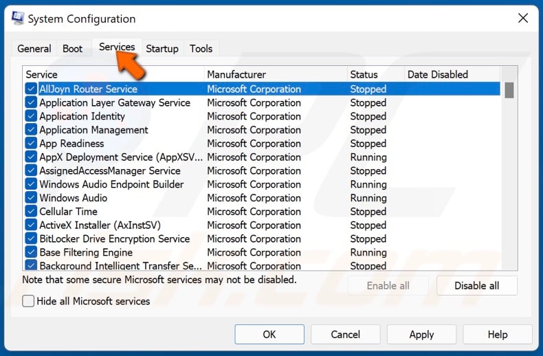This screenshot has width=543, height=356.
Task: Click the Apply button
Action: point(421,334)
